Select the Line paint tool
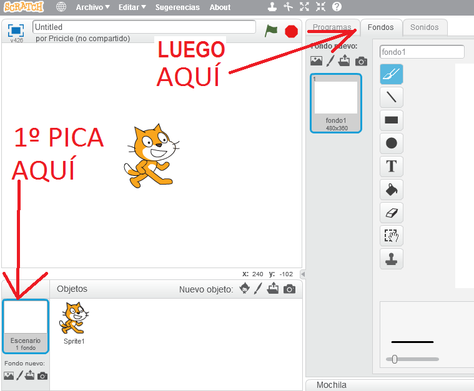 pos(392,97)
